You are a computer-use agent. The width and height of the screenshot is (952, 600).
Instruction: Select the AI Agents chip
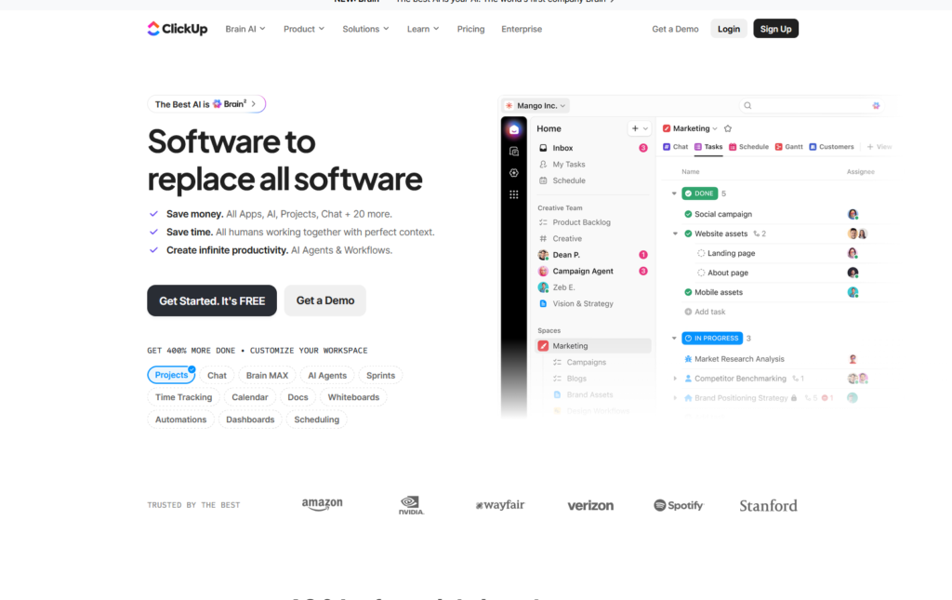pos(327,375)
